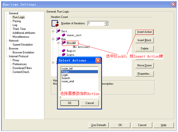The height and width of the screenshot is (132, 178).
Task: Select the Network category node
Action: pos(14,41)
